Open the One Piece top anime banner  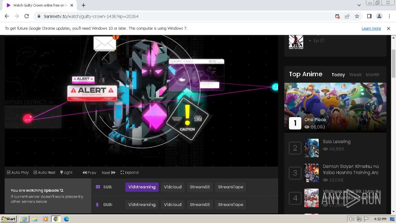[335, 107]
